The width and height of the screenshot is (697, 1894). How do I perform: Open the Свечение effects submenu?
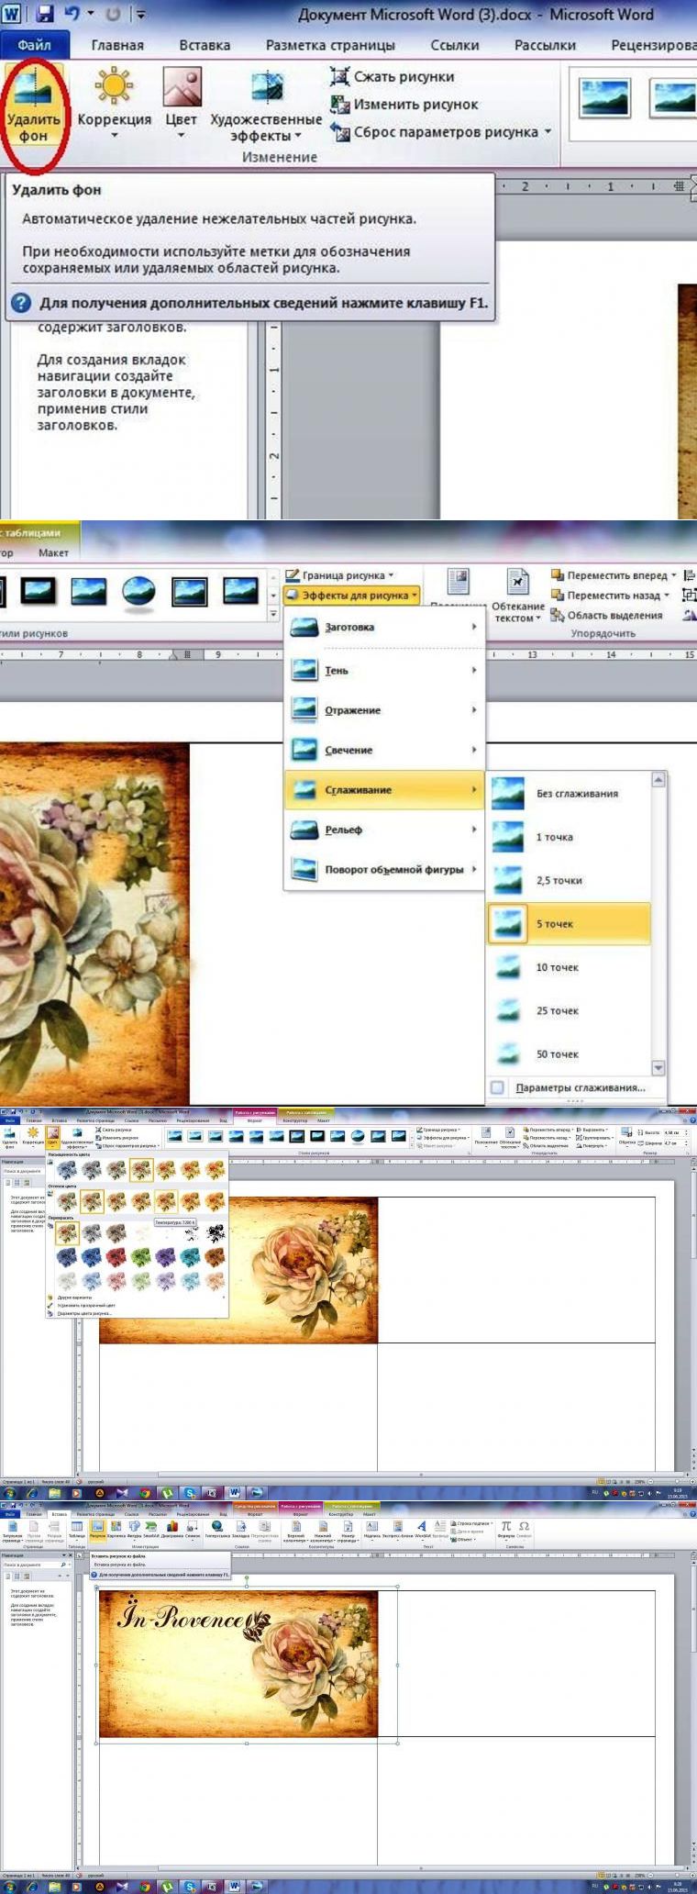click(x=383, y=751)
